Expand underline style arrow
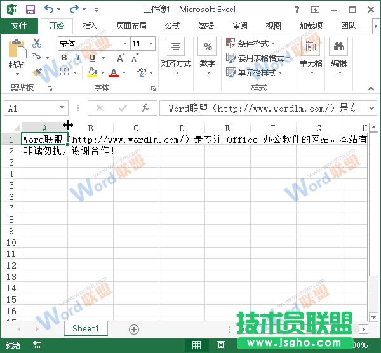The height and width of the screenshot is (353, 381). pyautogui.click(x=103, y=58)
